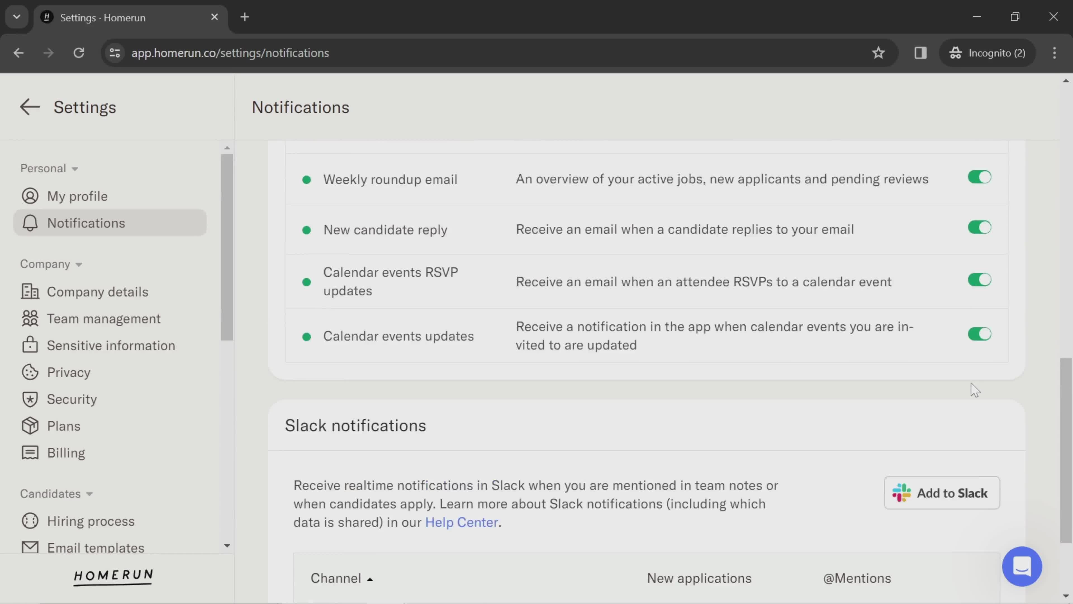
Task: Click the Hiring process icon
Action: click(30, 521)
